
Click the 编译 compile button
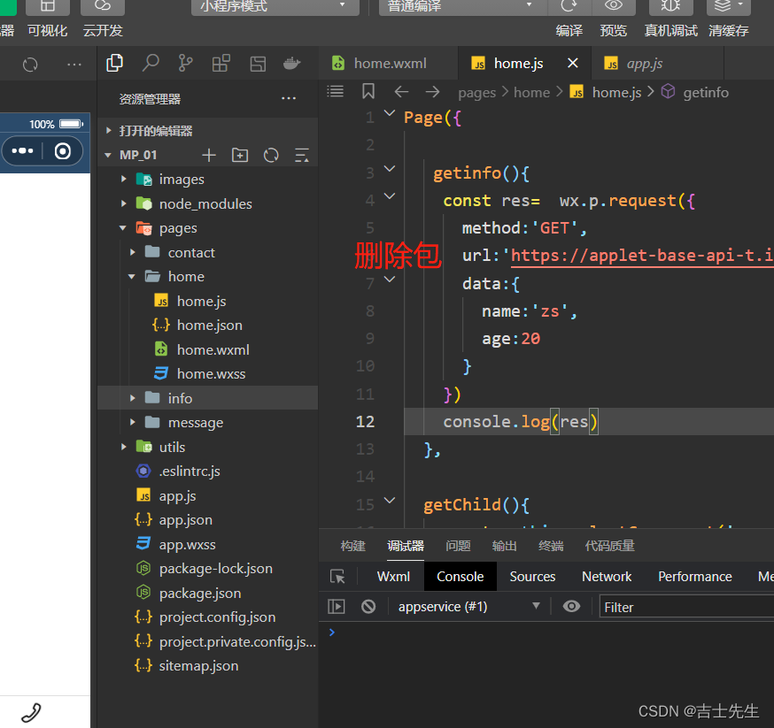click(x=569, y=31)
